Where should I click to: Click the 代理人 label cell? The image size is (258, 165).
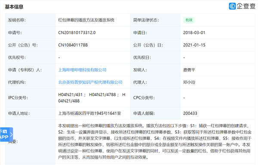click(x=155, y=82)
